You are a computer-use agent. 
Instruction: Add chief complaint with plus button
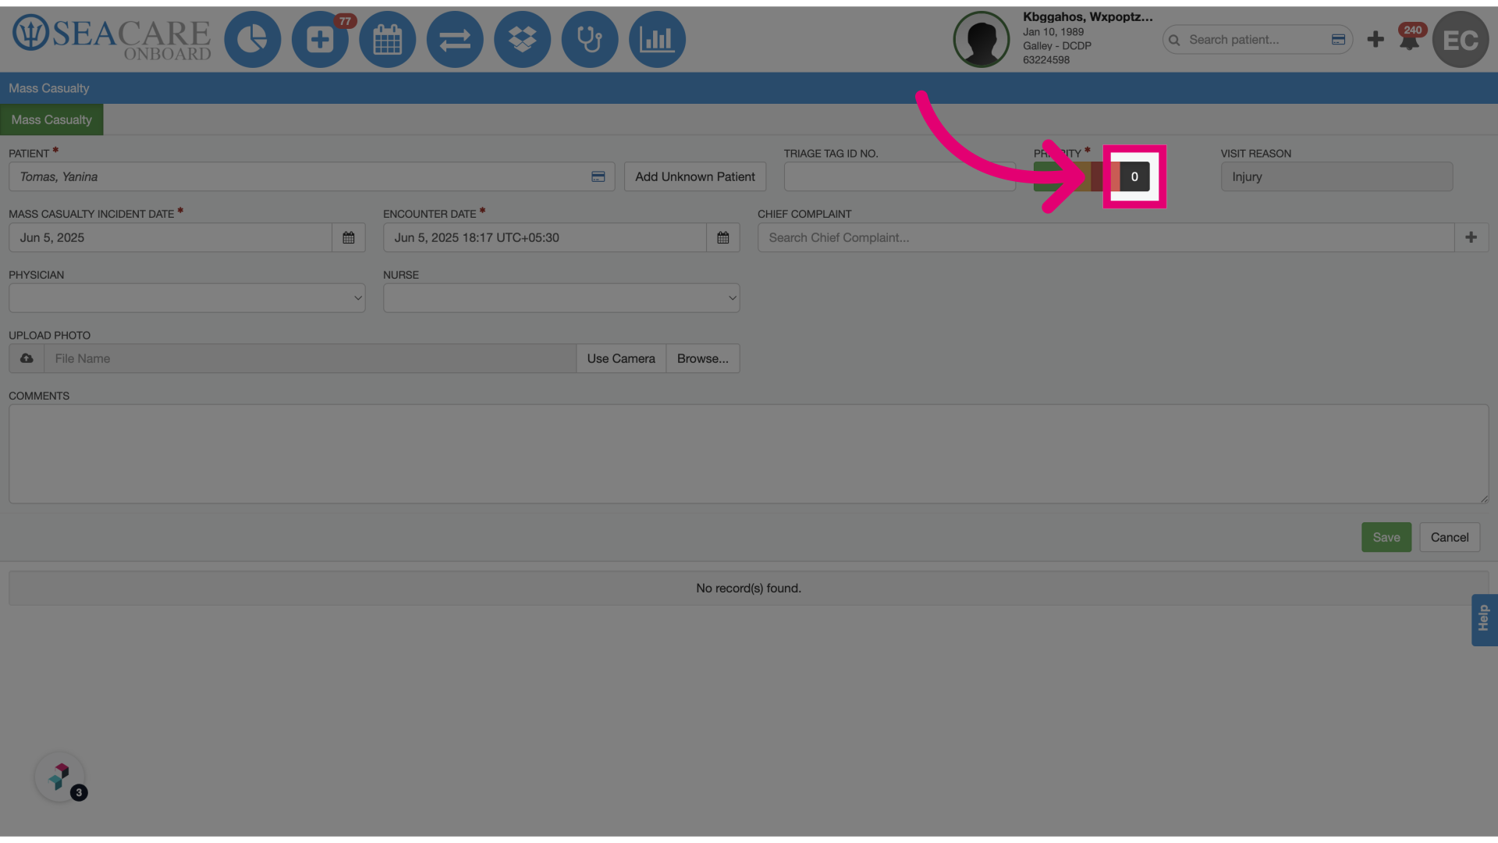(x=1471, y=237)
